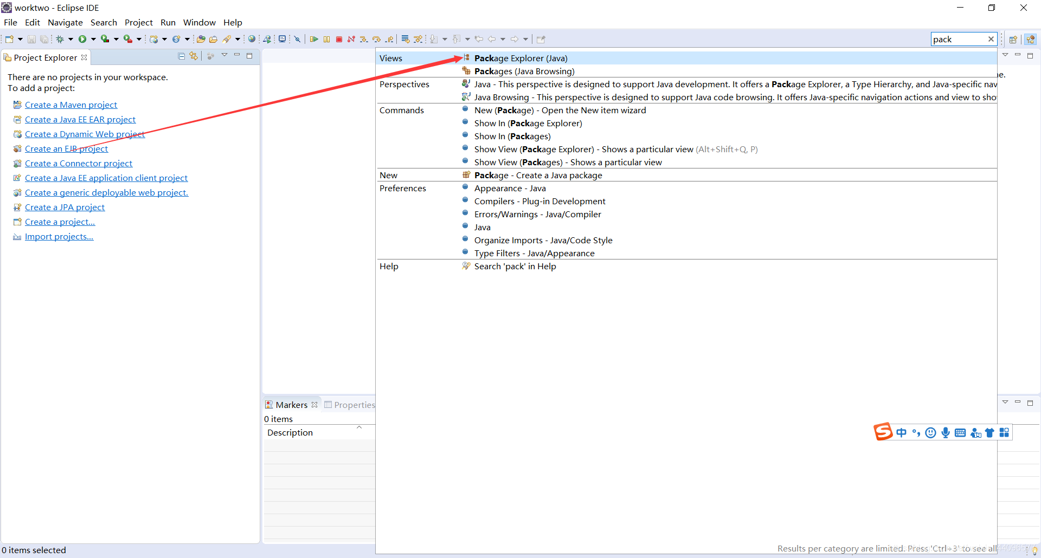Click the Pin Editor toolbar icon
Screen dimensions: 1041x558
[x=541, y=39]
